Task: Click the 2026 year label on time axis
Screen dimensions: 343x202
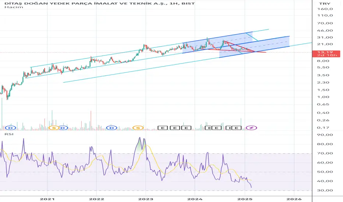Action: tap(294, 199)
